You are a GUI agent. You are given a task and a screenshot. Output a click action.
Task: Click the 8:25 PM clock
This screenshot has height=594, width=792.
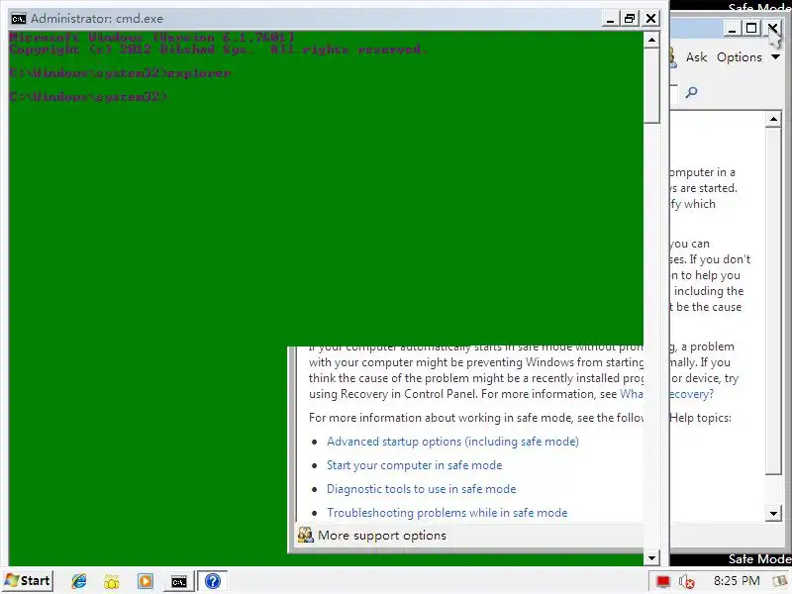click(x=737, y=581)
